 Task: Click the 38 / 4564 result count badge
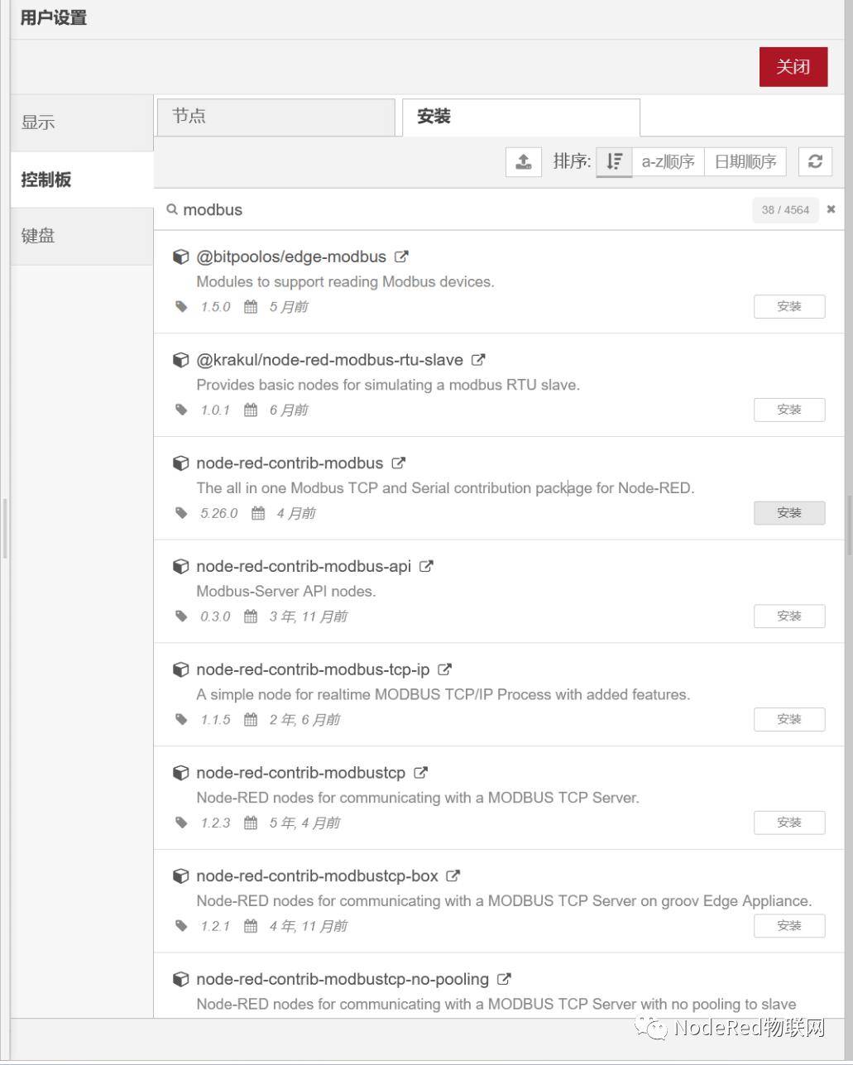pos(785,209)
